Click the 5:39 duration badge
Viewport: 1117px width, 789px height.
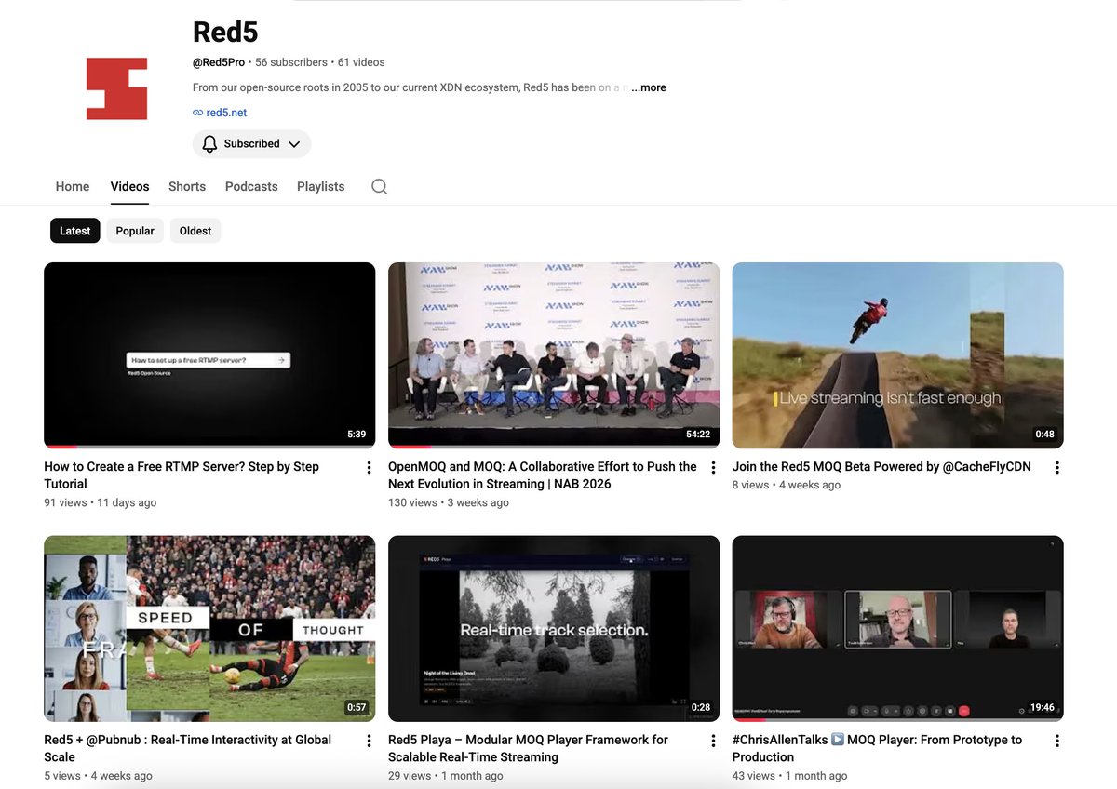click(x=357, y=435)
